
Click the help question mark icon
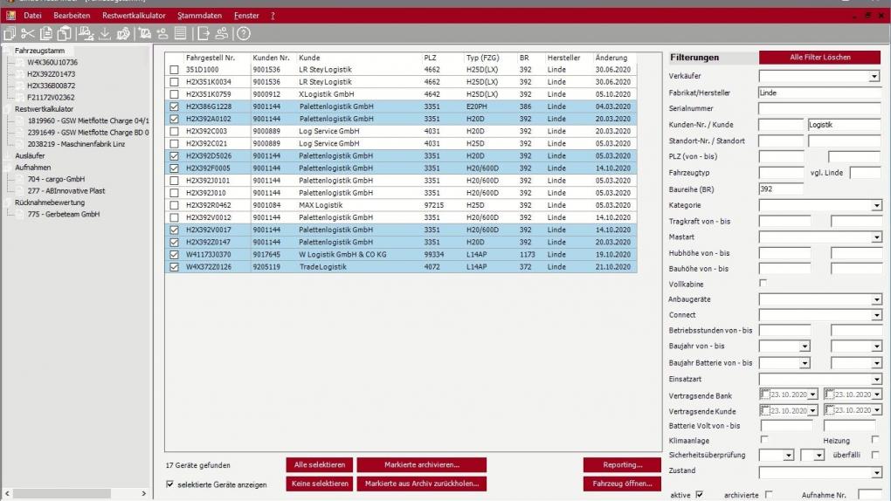(244, 33)
